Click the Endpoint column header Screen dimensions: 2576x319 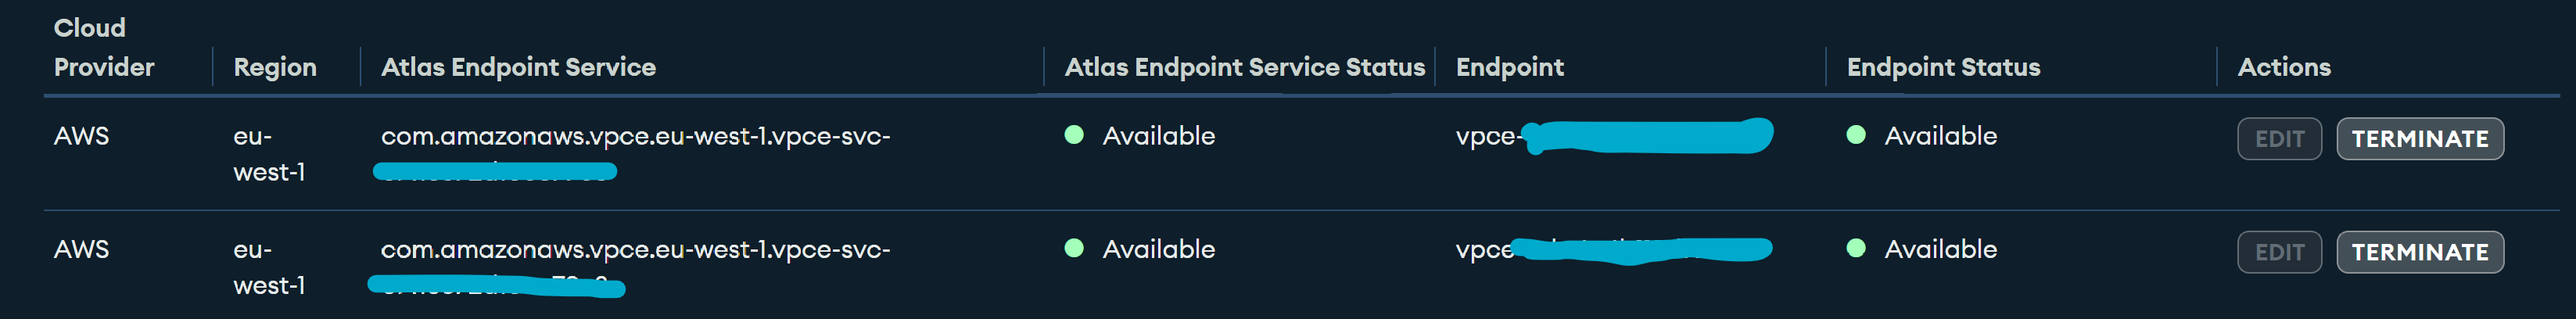[x=1509, y=67]
